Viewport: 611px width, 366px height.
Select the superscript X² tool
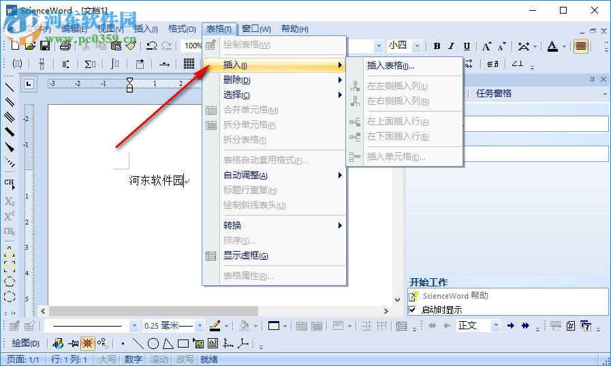pyautogui.click(x=10, y=216)
